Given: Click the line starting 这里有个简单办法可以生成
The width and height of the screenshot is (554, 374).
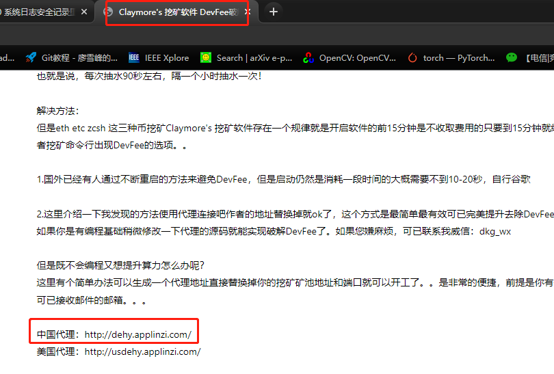Looking at the screenshot, I should tap(295, 282).
